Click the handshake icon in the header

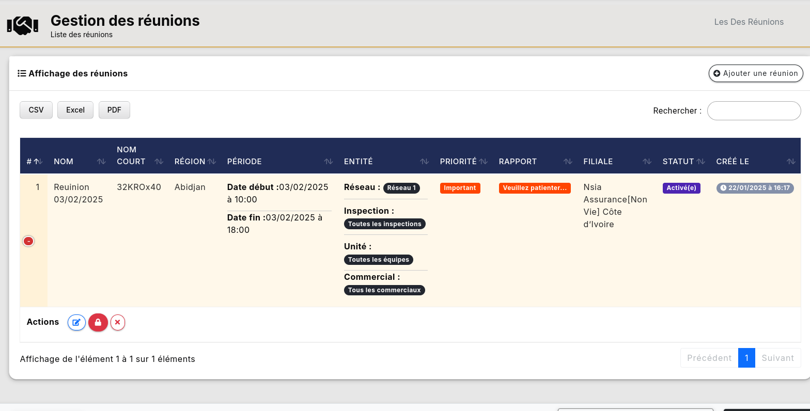click(x=23, y=25)
